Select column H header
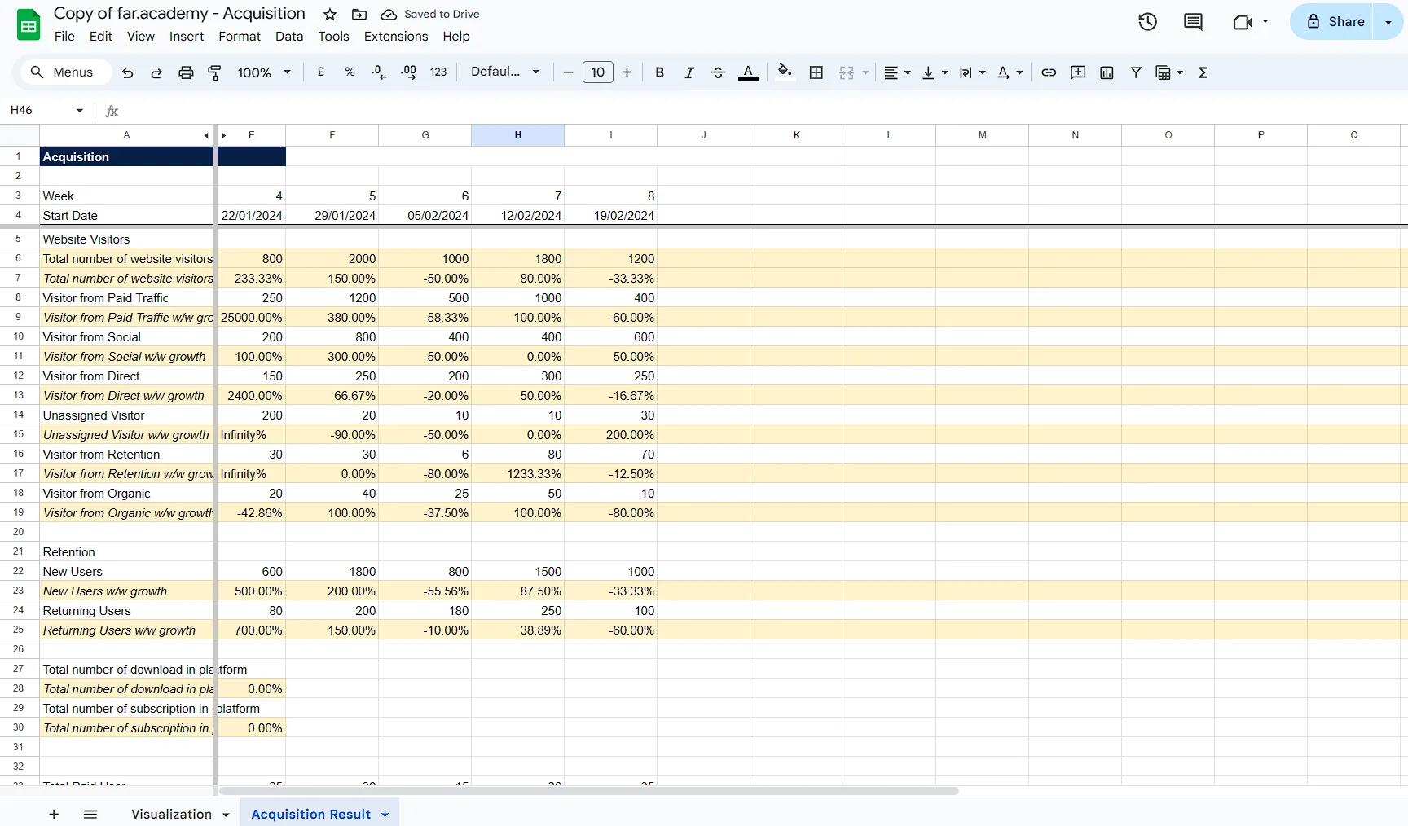This screenshot has width=1408, height=826. [518, 135]
